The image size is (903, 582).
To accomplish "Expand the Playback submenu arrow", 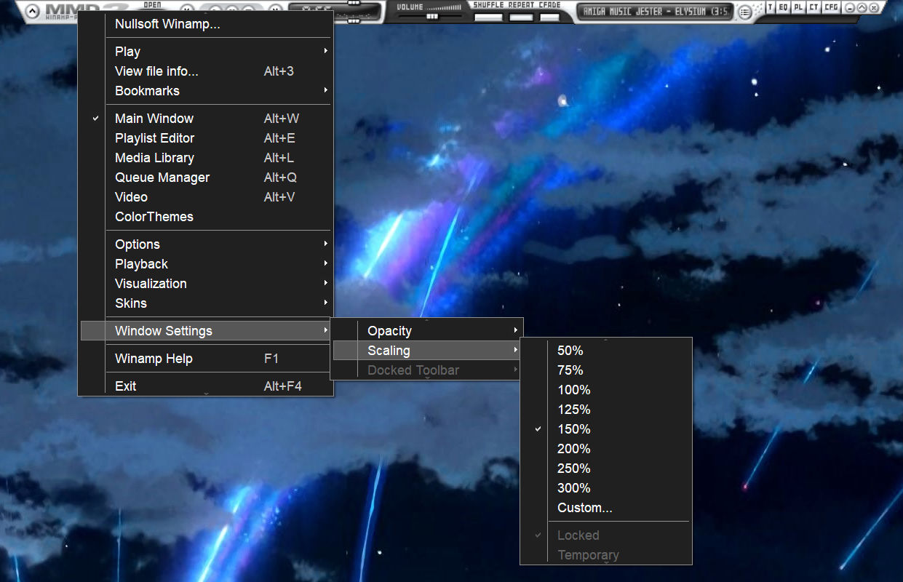I will click(325, 263).
